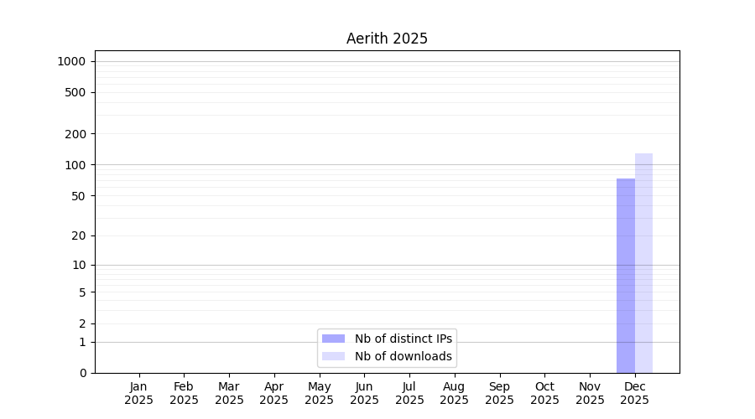Screen dimensions: 755x419
Task: Click the Sep 2025 axis label
Action: pyautogui.click(x=499, y=393)
